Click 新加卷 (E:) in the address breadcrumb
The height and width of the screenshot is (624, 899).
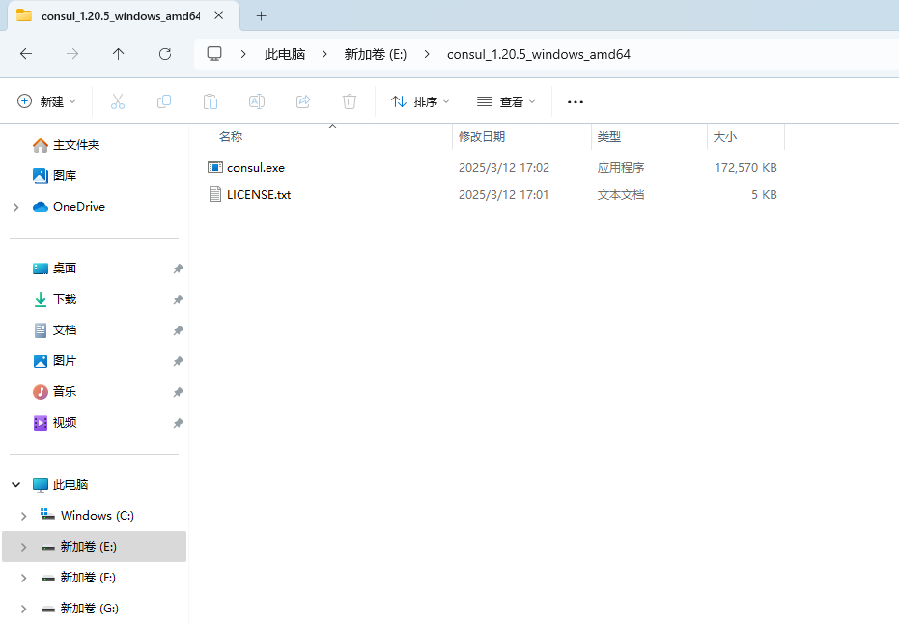375,54
